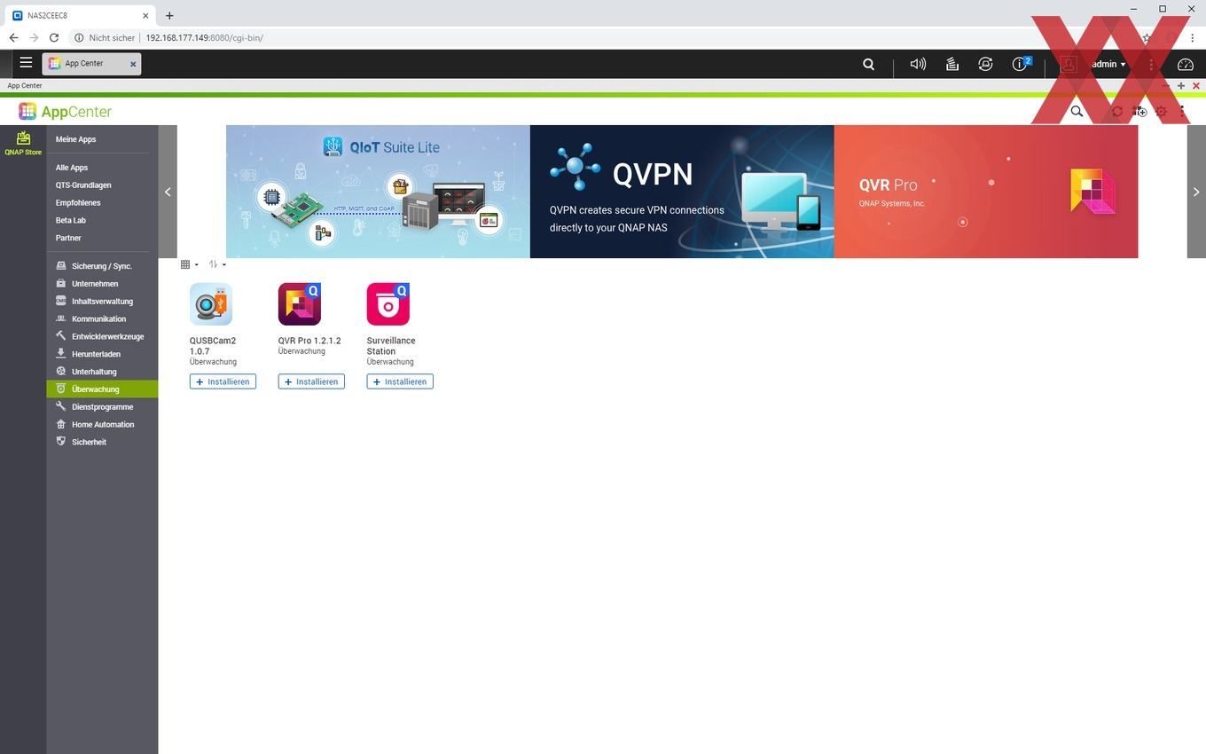The height and width of the screenshot is (754, 1206).
Task: Show next banner with right arrow
Action: [1196, 192]
